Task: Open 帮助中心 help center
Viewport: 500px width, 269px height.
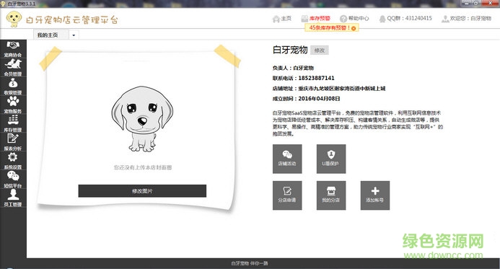Action: (354, 19)
